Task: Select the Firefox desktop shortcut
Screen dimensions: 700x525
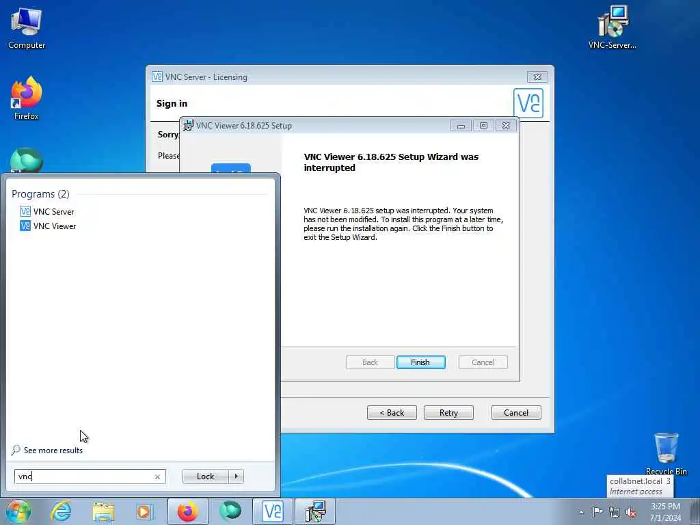Action: pos(27,98)
